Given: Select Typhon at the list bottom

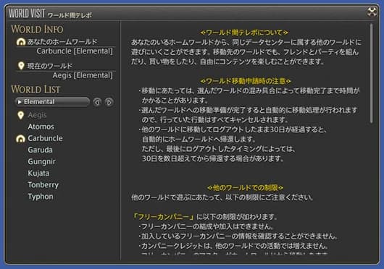Looking at the screenshot, I should (x=41, y=197).
